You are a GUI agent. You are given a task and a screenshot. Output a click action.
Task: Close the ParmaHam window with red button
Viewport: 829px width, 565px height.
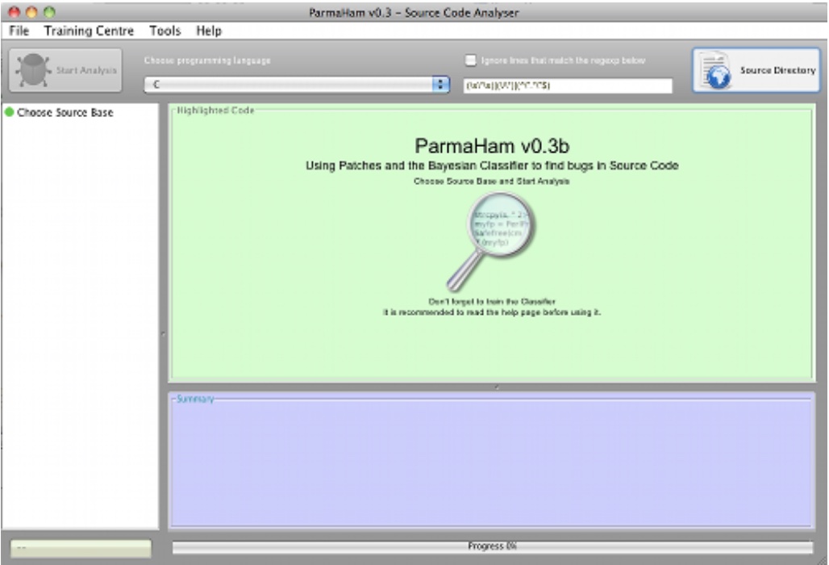pyautogui.click(x=13, y=13)
